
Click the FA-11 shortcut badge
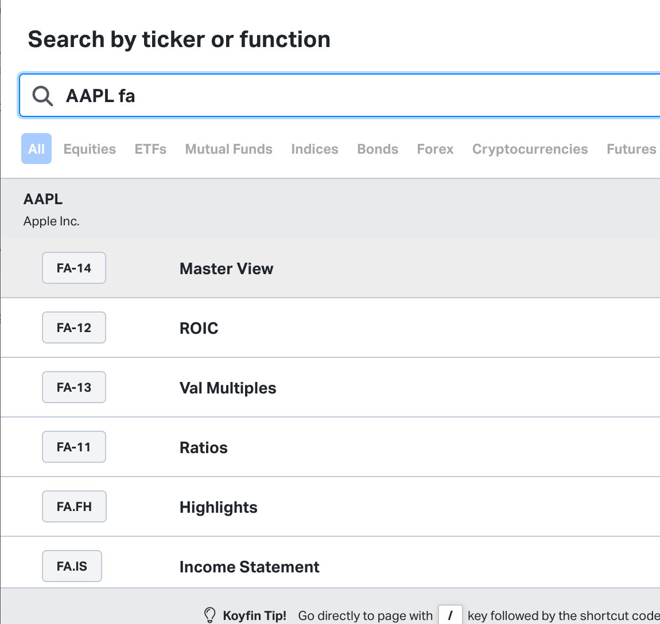tap(74, 447)
